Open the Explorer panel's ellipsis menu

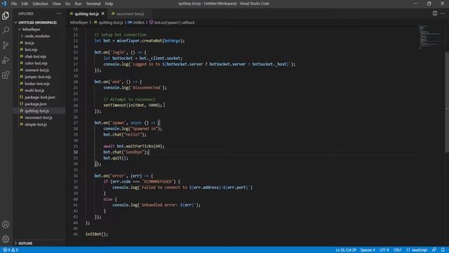pyautogui.click(x=59, y=13)
